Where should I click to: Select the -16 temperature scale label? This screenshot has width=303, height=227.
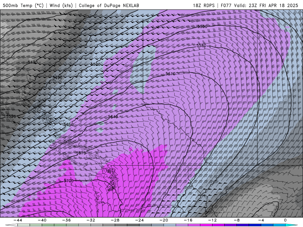[188, 220]
